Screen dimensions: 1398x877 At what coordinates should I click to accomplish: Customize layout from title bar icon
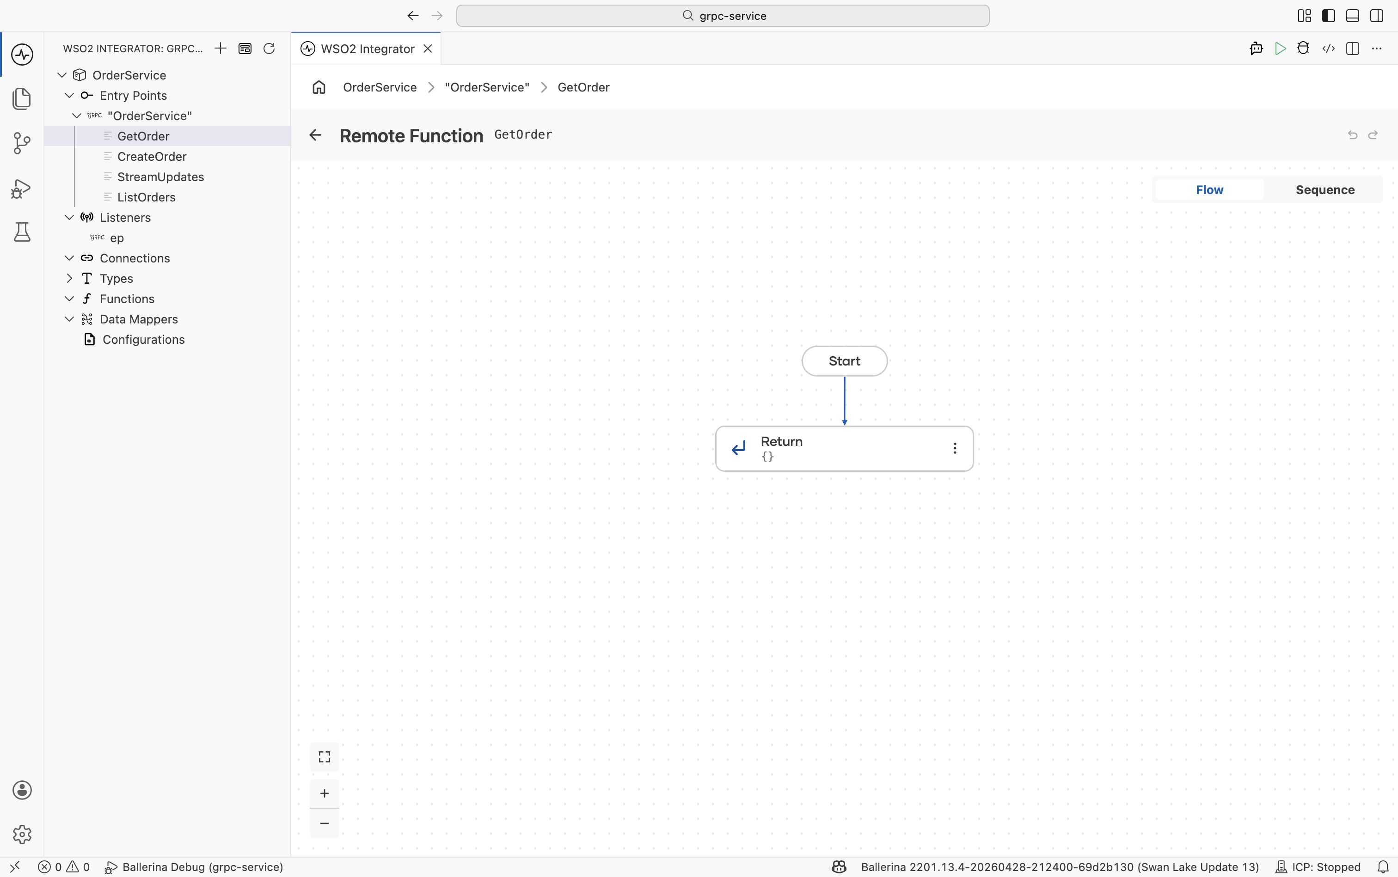pyautogui.click(x=1305, y=16)
